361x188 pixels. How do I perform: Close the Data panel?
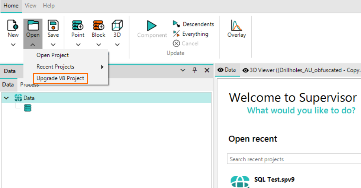pos(207,71)
